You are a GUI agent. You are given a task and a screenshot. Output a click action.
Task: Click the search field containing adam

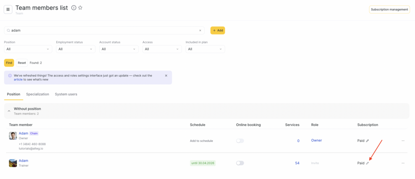pos(101,30)
